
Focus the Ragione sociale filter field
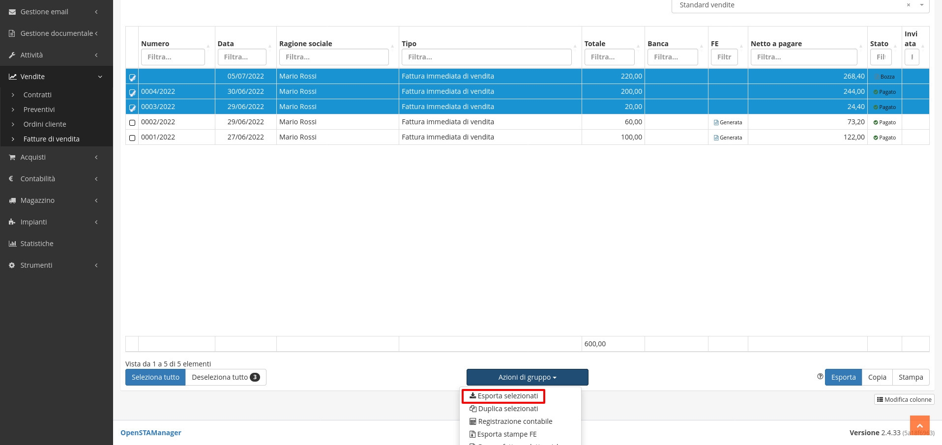coord(334,57)
